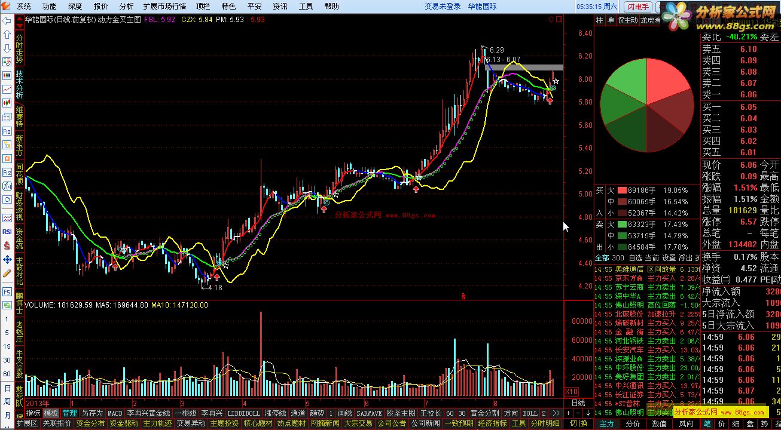Open the 资金分布 bottom tab
The image size is (781, 430).
[x=90, y=423]
